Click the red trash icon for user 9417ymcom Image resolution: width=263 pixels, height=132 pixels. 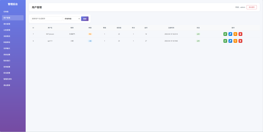[x=240, y=34]
